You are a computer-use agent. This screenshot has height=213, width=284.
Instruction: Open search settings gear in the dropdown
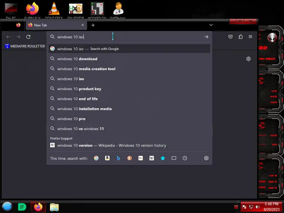click(x=206, y=158)
